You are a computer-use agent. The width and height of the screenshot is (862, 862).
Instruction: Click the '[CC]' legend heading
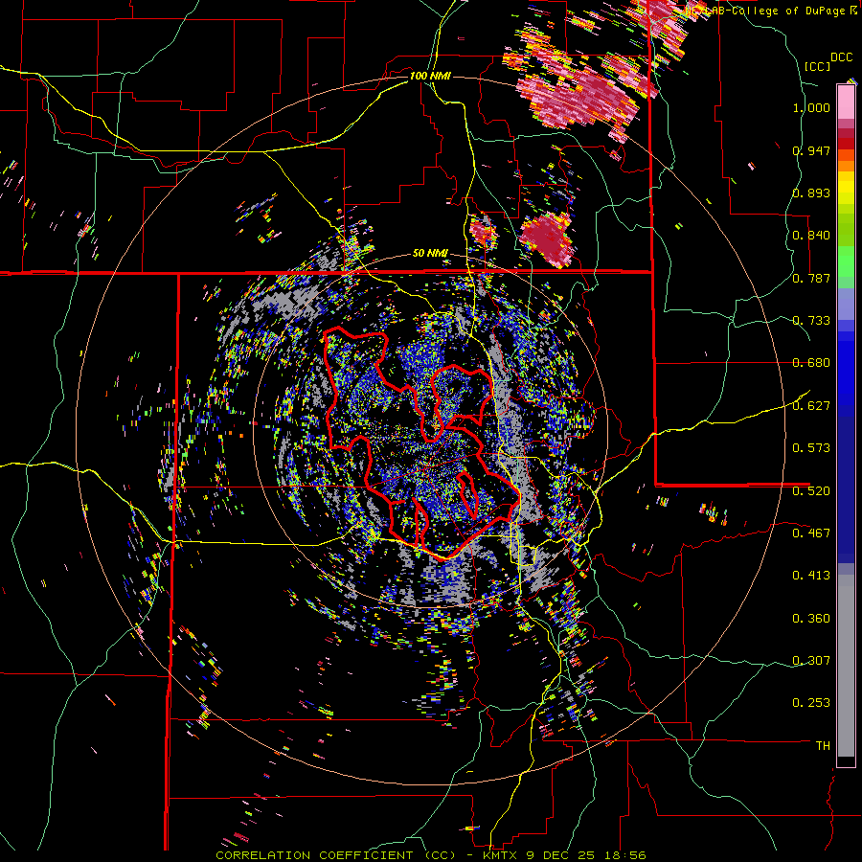818,66
